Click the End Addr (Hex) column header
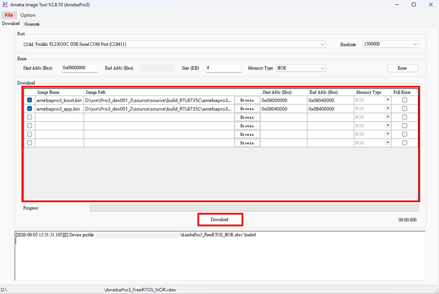Image resolution: width=439 pixels, height=294 pixels. [330, 92]
